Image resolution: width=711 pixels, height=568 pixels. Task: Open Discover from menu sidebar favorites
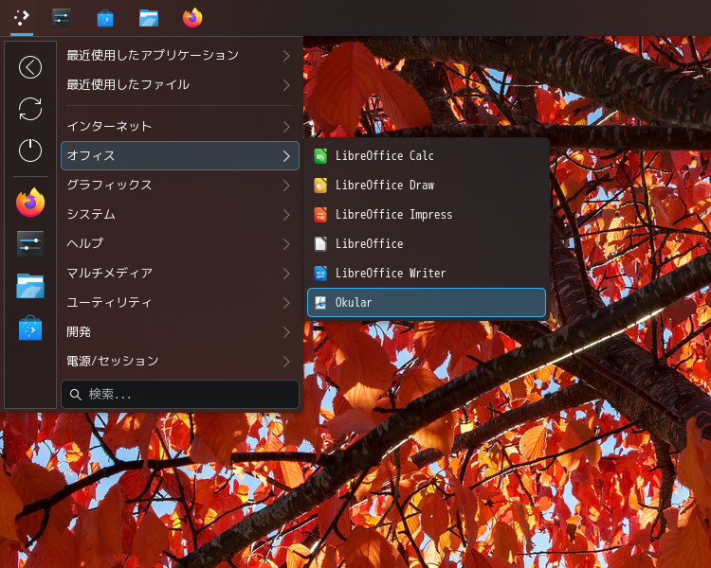click(30, 328)
